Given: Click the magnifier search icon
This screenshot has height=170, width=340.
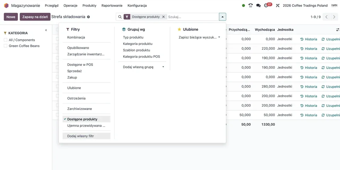Looking at the screenshot, I should (x=120, y=17).
